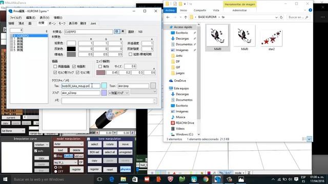328x184 pixels.
Task: Open McAfee icon on taskbar
Action: (171, 179)
